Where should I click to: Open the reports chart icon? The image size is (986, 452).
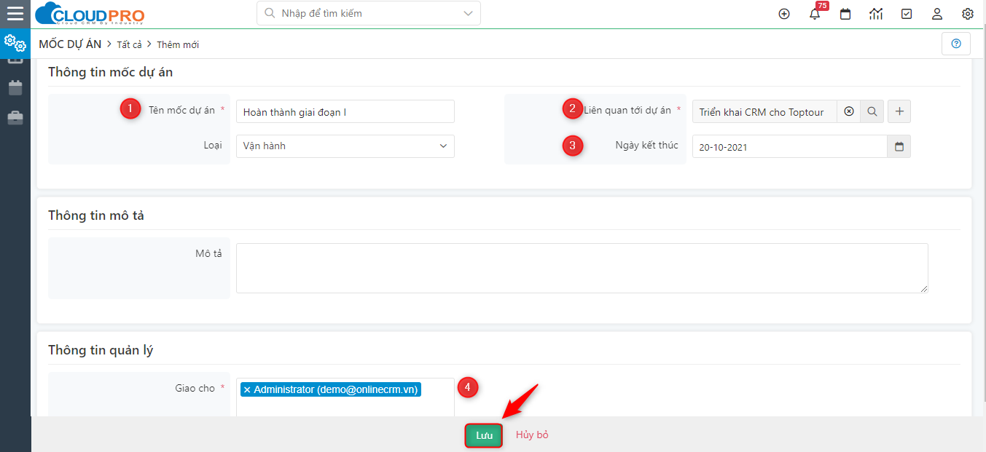[x=876, y=14]
